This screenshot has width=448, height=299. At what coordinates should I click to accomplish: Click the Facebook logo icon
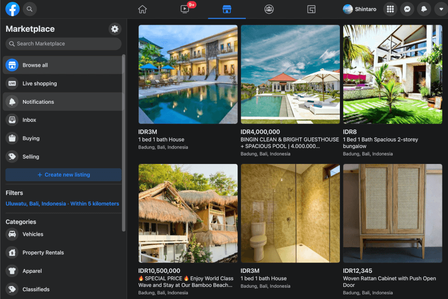click(x=13, y=9)
